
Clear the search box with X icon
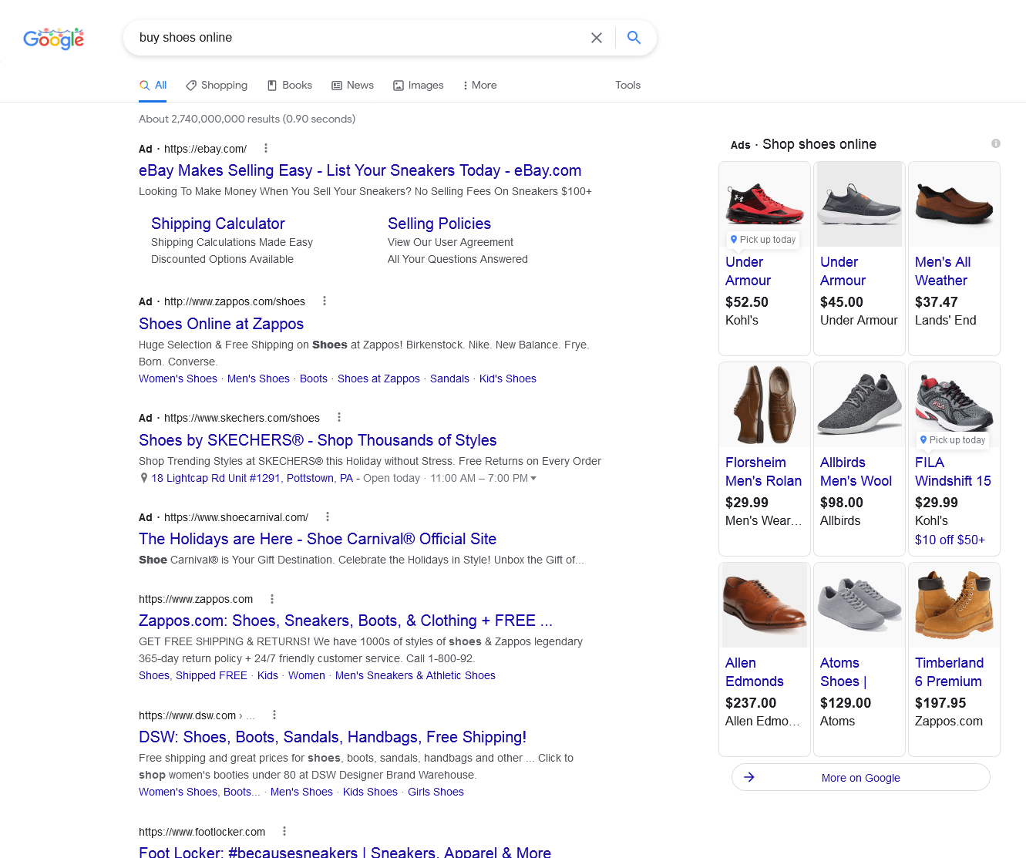pyautogui.click(x=596, y=38)
